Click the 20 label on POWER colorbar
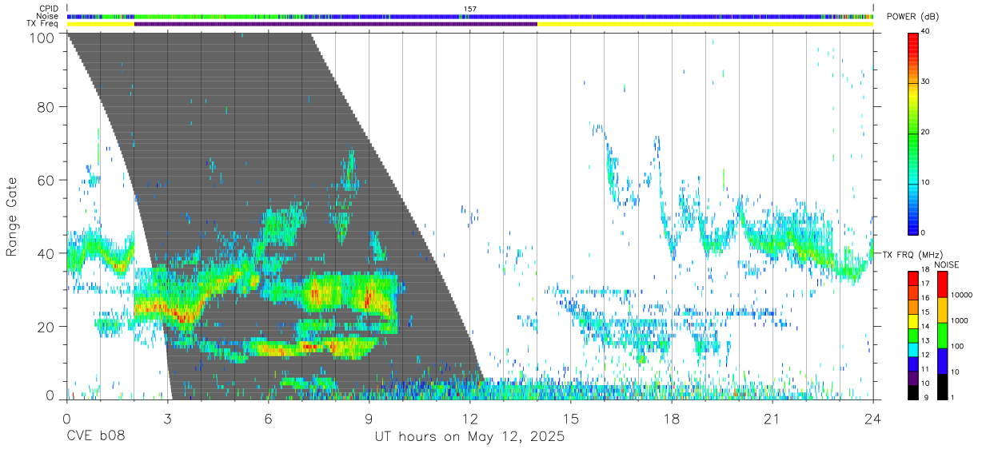This screenshot has height=453, width=982. pyautogui.click(x=924, y=132)
